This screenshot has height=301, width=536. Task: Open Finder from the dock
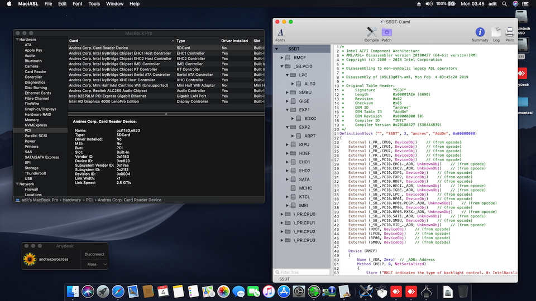click(x=73, y=292)
